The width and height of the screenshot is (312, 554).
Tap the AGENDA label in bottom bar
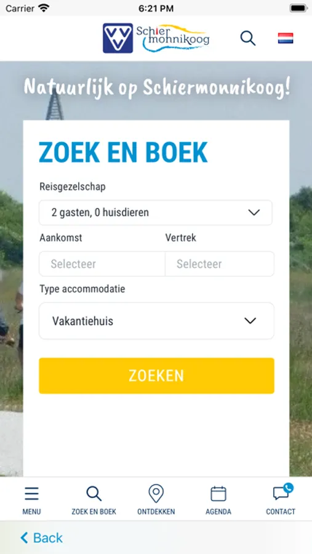(x=218, y=512)
